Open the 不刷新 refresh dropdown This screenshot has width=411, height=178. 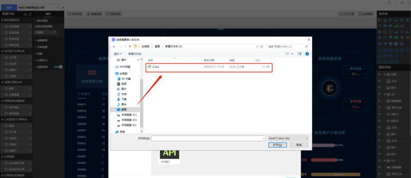click(x=46, y=32)
